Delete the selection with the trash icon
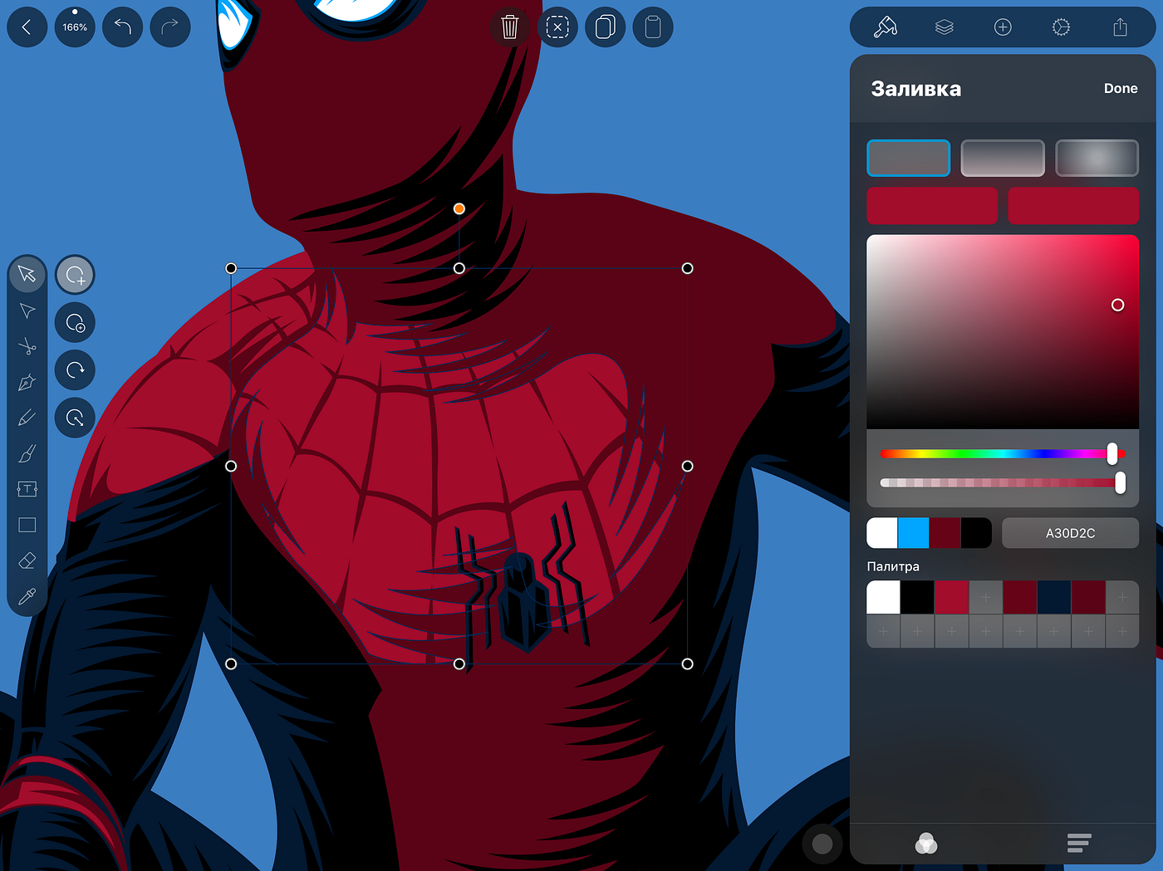This screenshot has width=1163, height=871. (x=510, y=27)
